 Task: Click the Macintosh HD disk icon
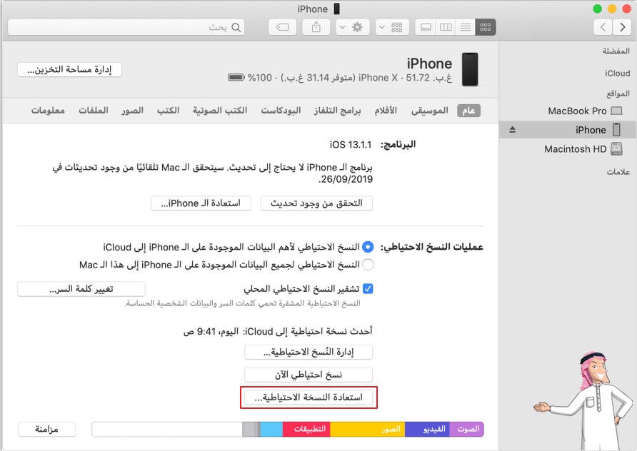point(616,148)
